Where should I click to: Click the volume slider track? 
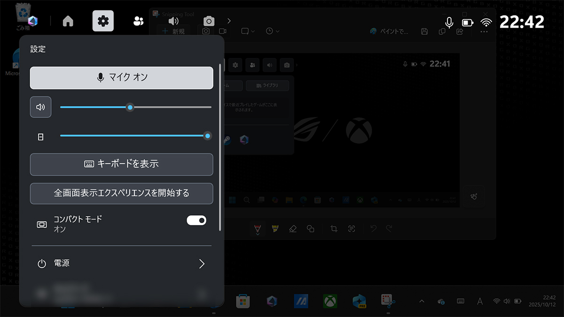(169, 107)
